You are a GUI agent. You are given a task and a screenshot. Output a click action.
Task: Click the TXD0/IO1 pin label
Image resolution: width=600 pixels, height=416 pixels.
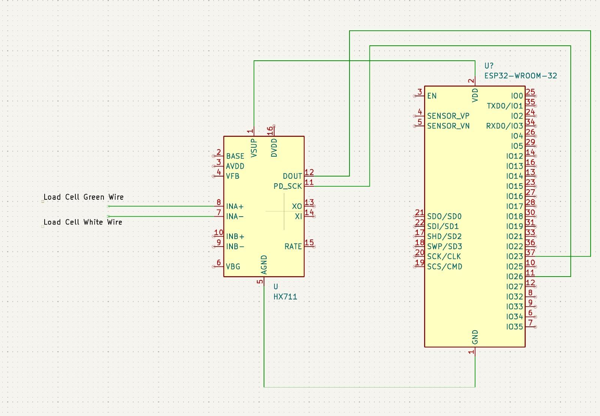pyautogui.click(x=505, y=106)
